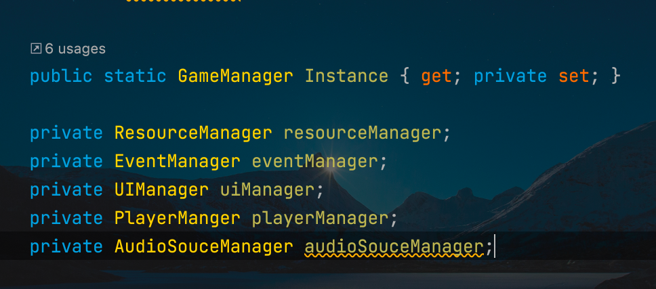Click the orange set accessor keyword
The width and height of the screenshot is (656, 289).
click(573, 76)
